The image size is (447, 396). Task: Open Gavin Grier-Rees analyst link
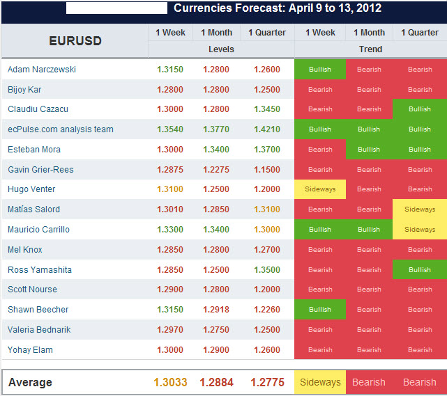pos(40,170)
